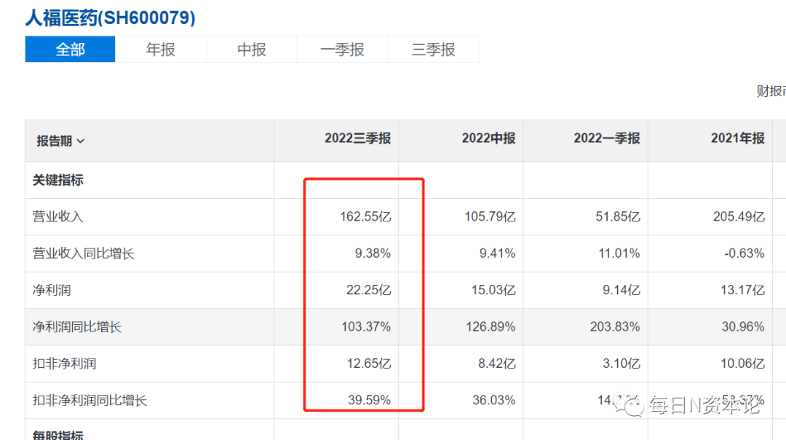Click the 2022三季报 column header

pos(357,138)
